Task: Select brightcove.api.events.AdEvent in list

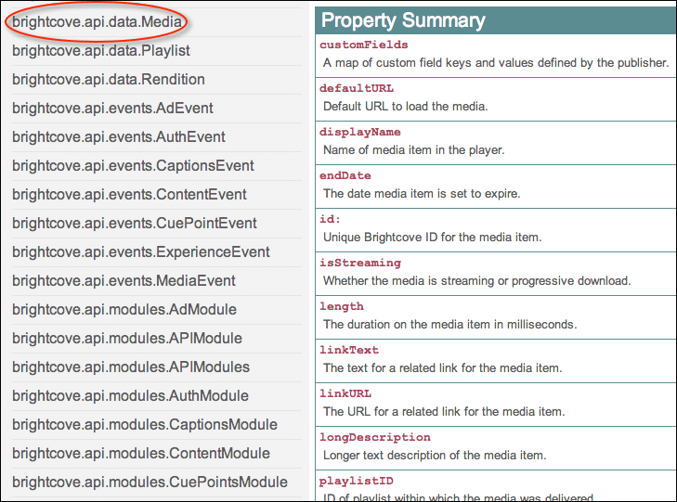Action: coord(112,109)
